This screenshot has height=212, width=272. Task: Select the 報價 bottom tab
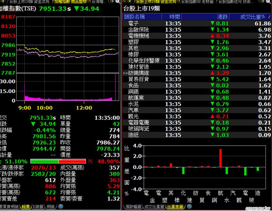[26, 207]
